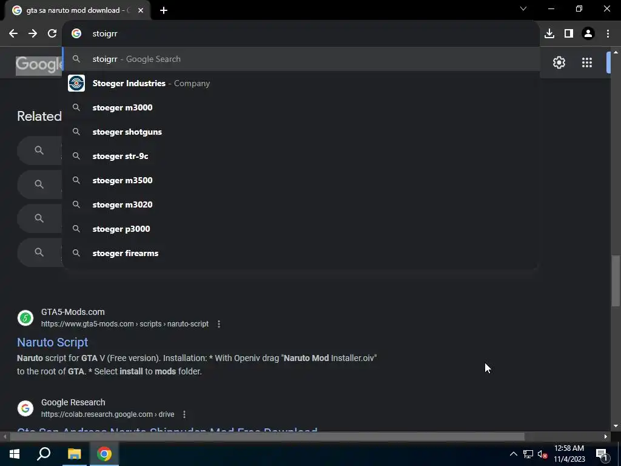Pick the 'stoeger shotguns' suggestion
The image size is (621, 466).
[x=301, y=132]
